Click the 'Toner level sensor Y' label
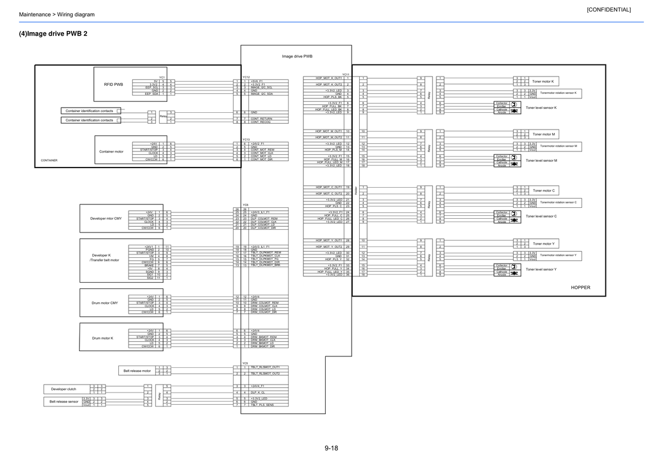The height and width of the screenshot is (468, 663). point(541,269)
